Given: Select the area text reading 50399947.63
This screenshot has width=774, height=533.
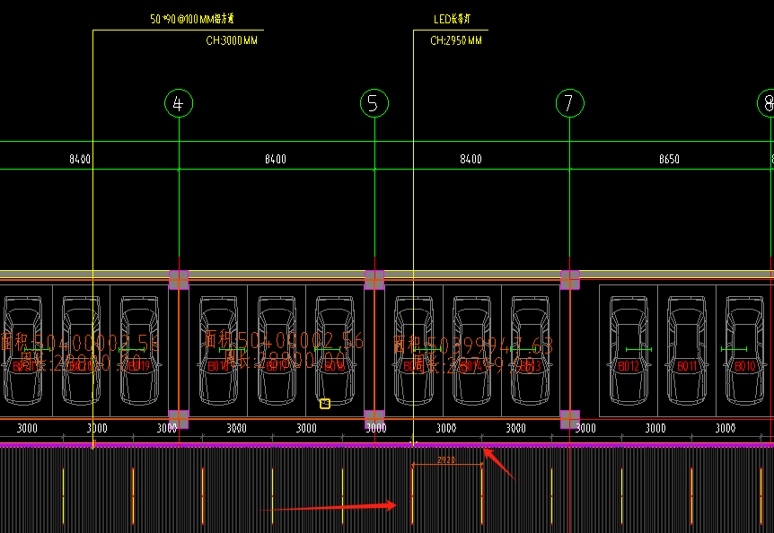Looking at the screenshot, I should [x=473, y=345].
